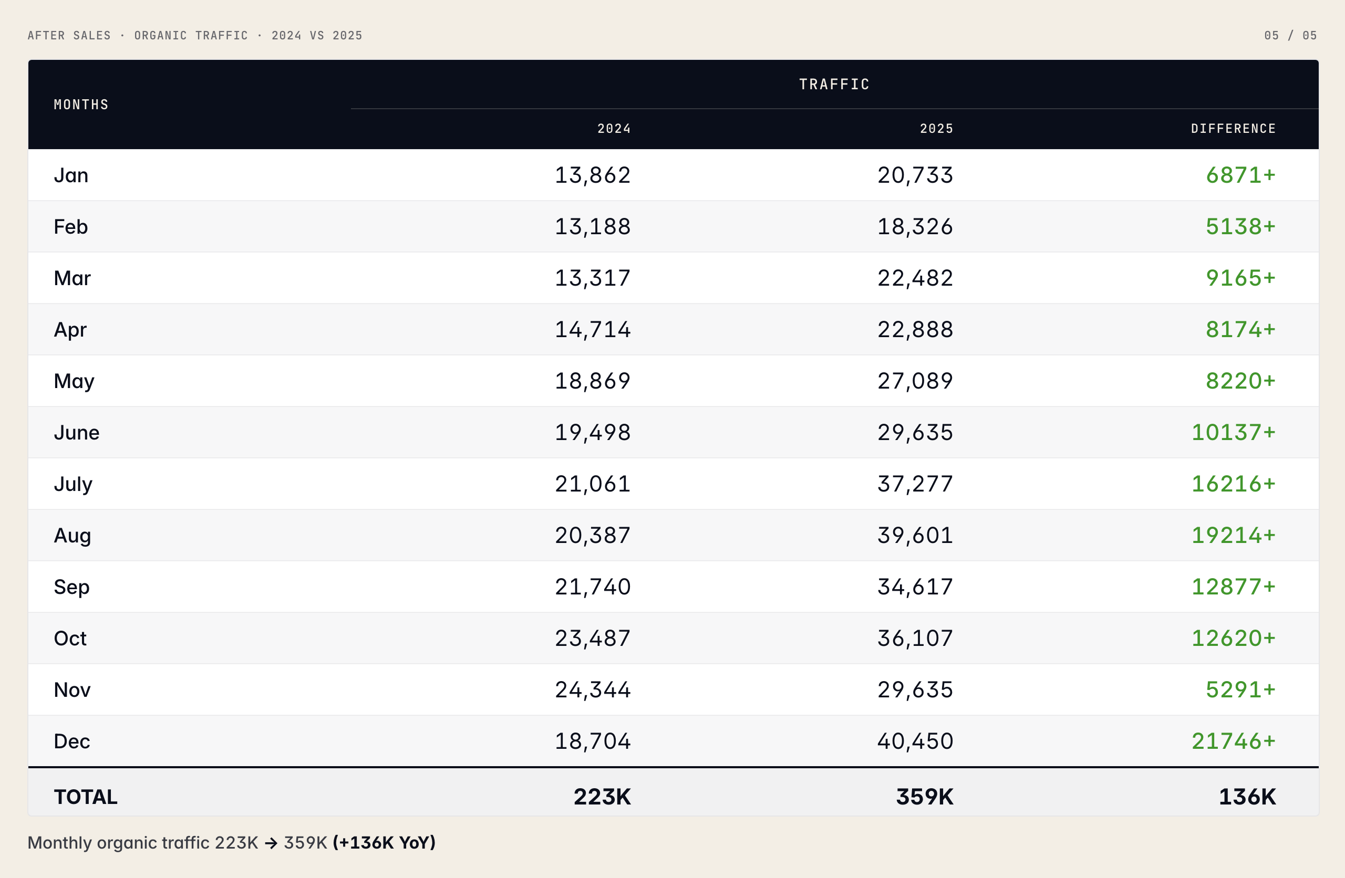Click the 2025 column header
The width and height of the screenshot is (1345, 878).
coord(936,129)
